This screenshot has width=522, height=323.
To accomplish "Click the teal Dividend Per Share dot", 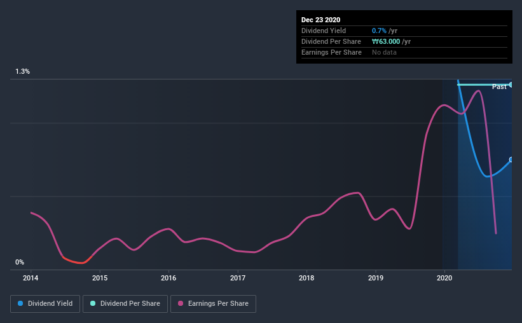I will coord(93,303).
